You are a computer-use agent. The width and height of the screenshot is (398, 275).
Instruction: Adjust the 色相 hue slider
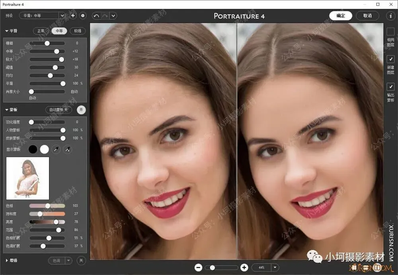(48, 206)
